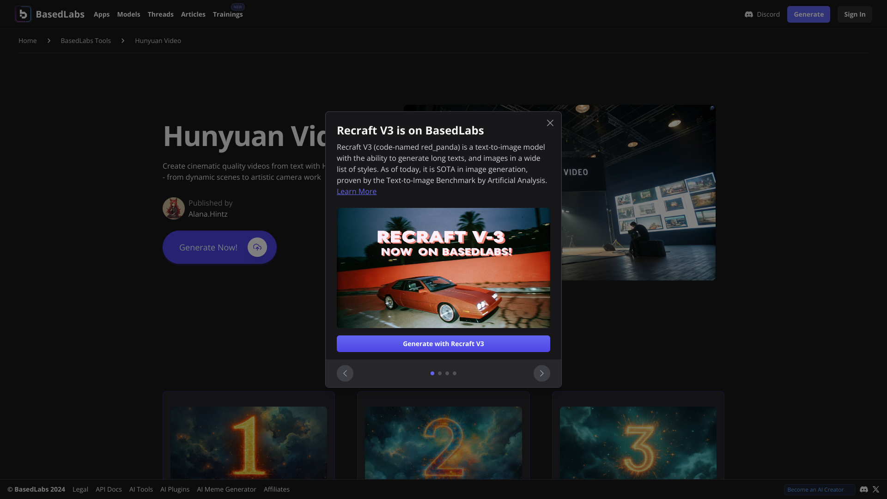Open the AI Plugins footer link
The width and height of the screenshot is (887, 499).
(175, 489)
